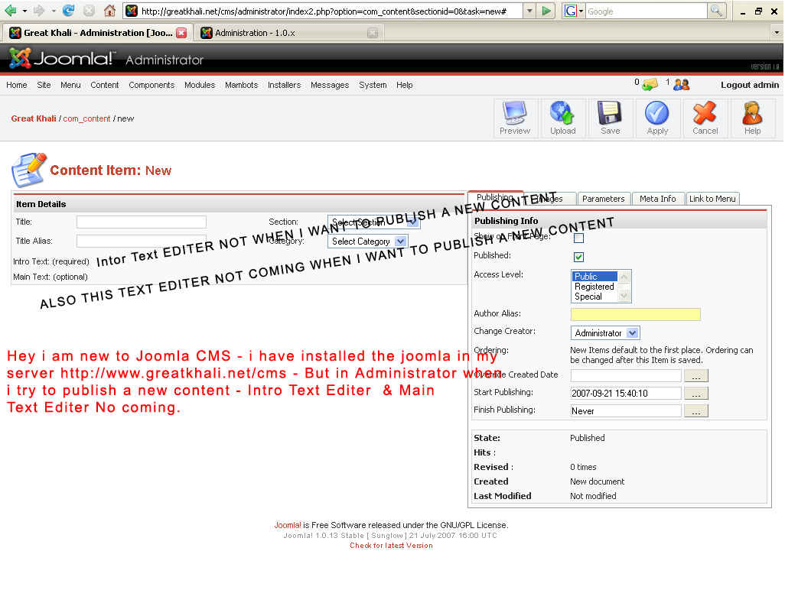Open the Google search engine selector
The image size is (785, 590).
pyautogui.click(x=573, y=11)
